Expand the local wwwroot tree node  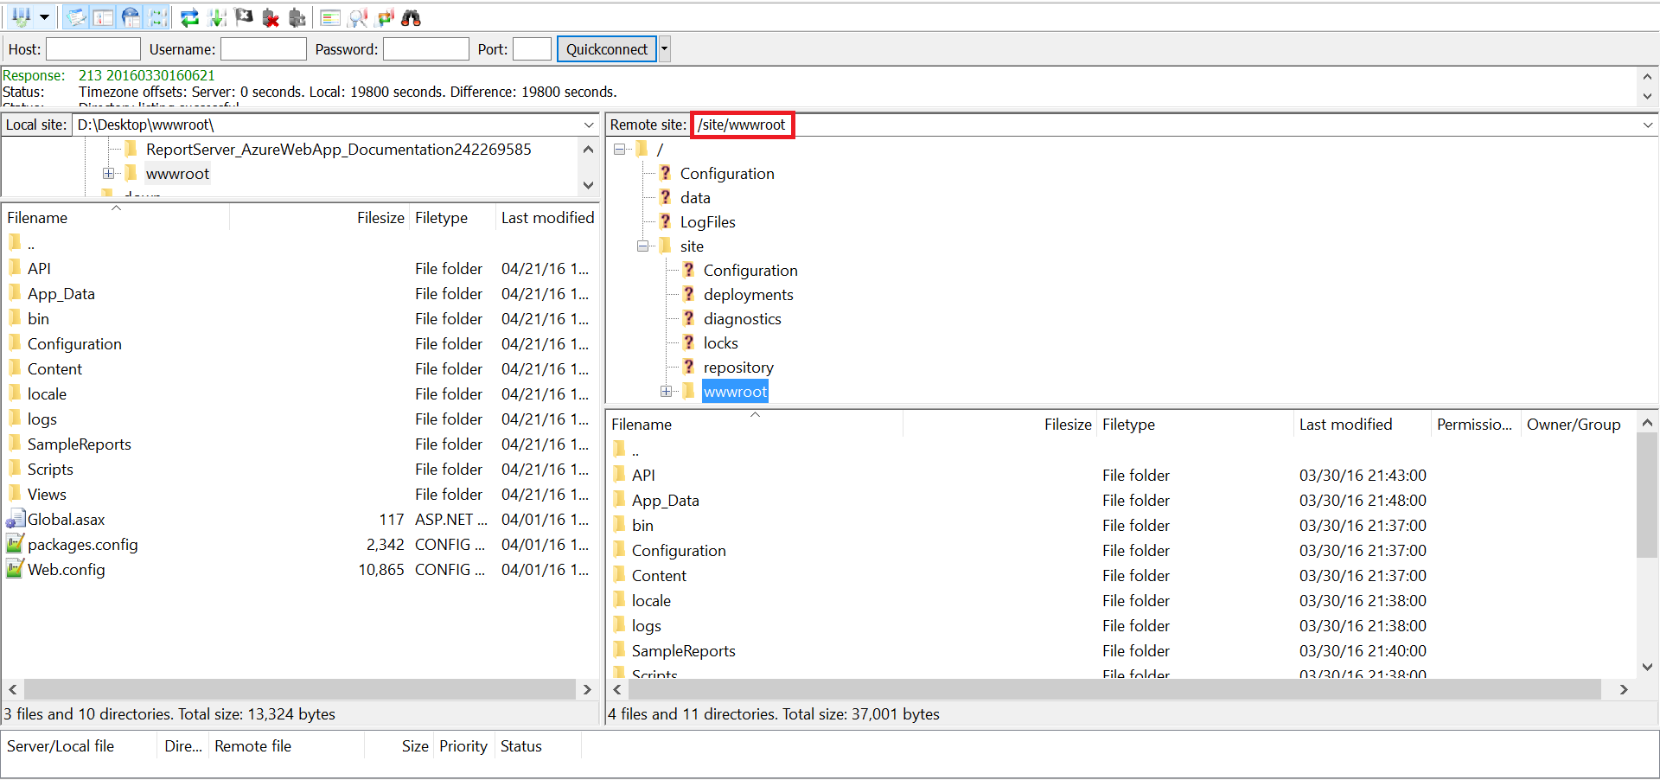[x=108, y=174]
